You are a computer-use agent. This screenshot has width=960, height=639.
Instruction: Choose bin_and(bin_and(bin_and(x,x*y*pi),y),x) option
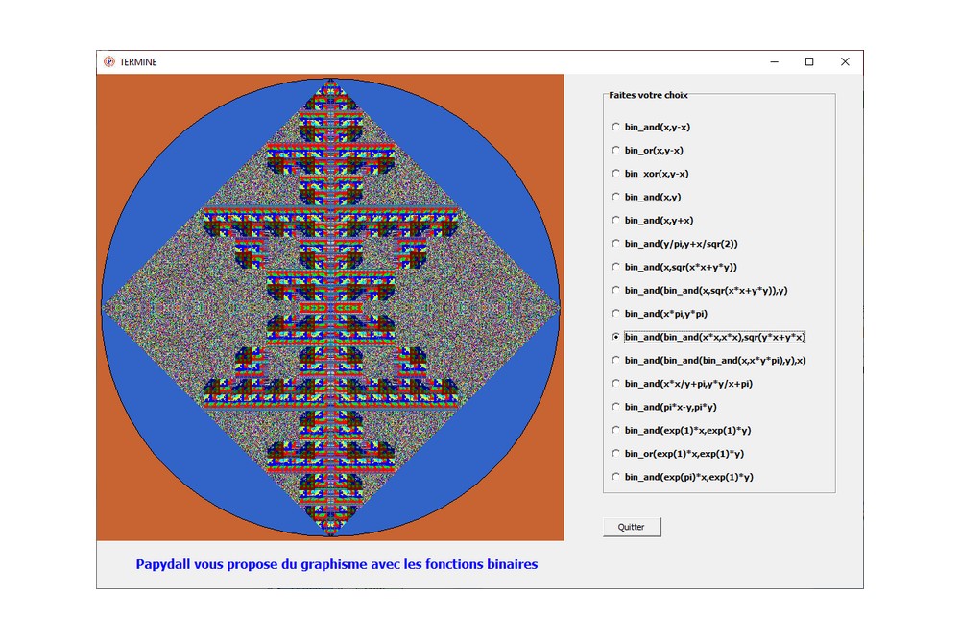[709, 360]
